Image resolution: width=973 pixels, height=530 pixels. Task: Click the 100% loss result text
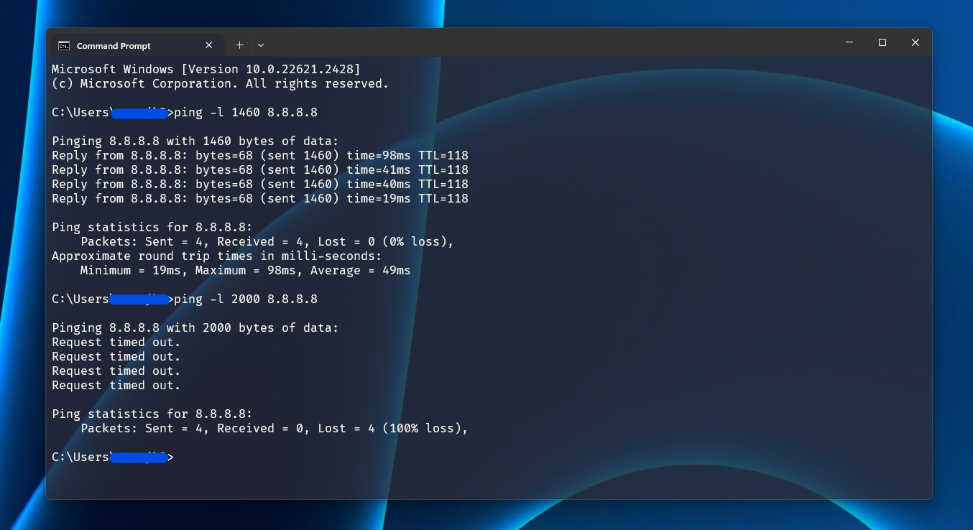click(x=424, y=428)
